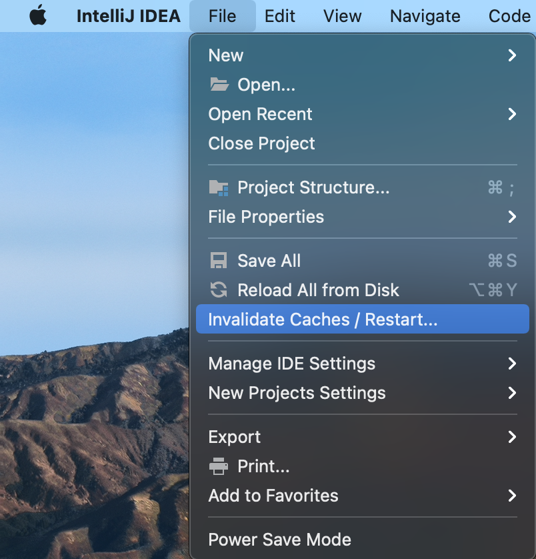536x559 pixels.
Task: Expand the Export submenu arrow
Action: pyautogui.click(x=512, y=437)
